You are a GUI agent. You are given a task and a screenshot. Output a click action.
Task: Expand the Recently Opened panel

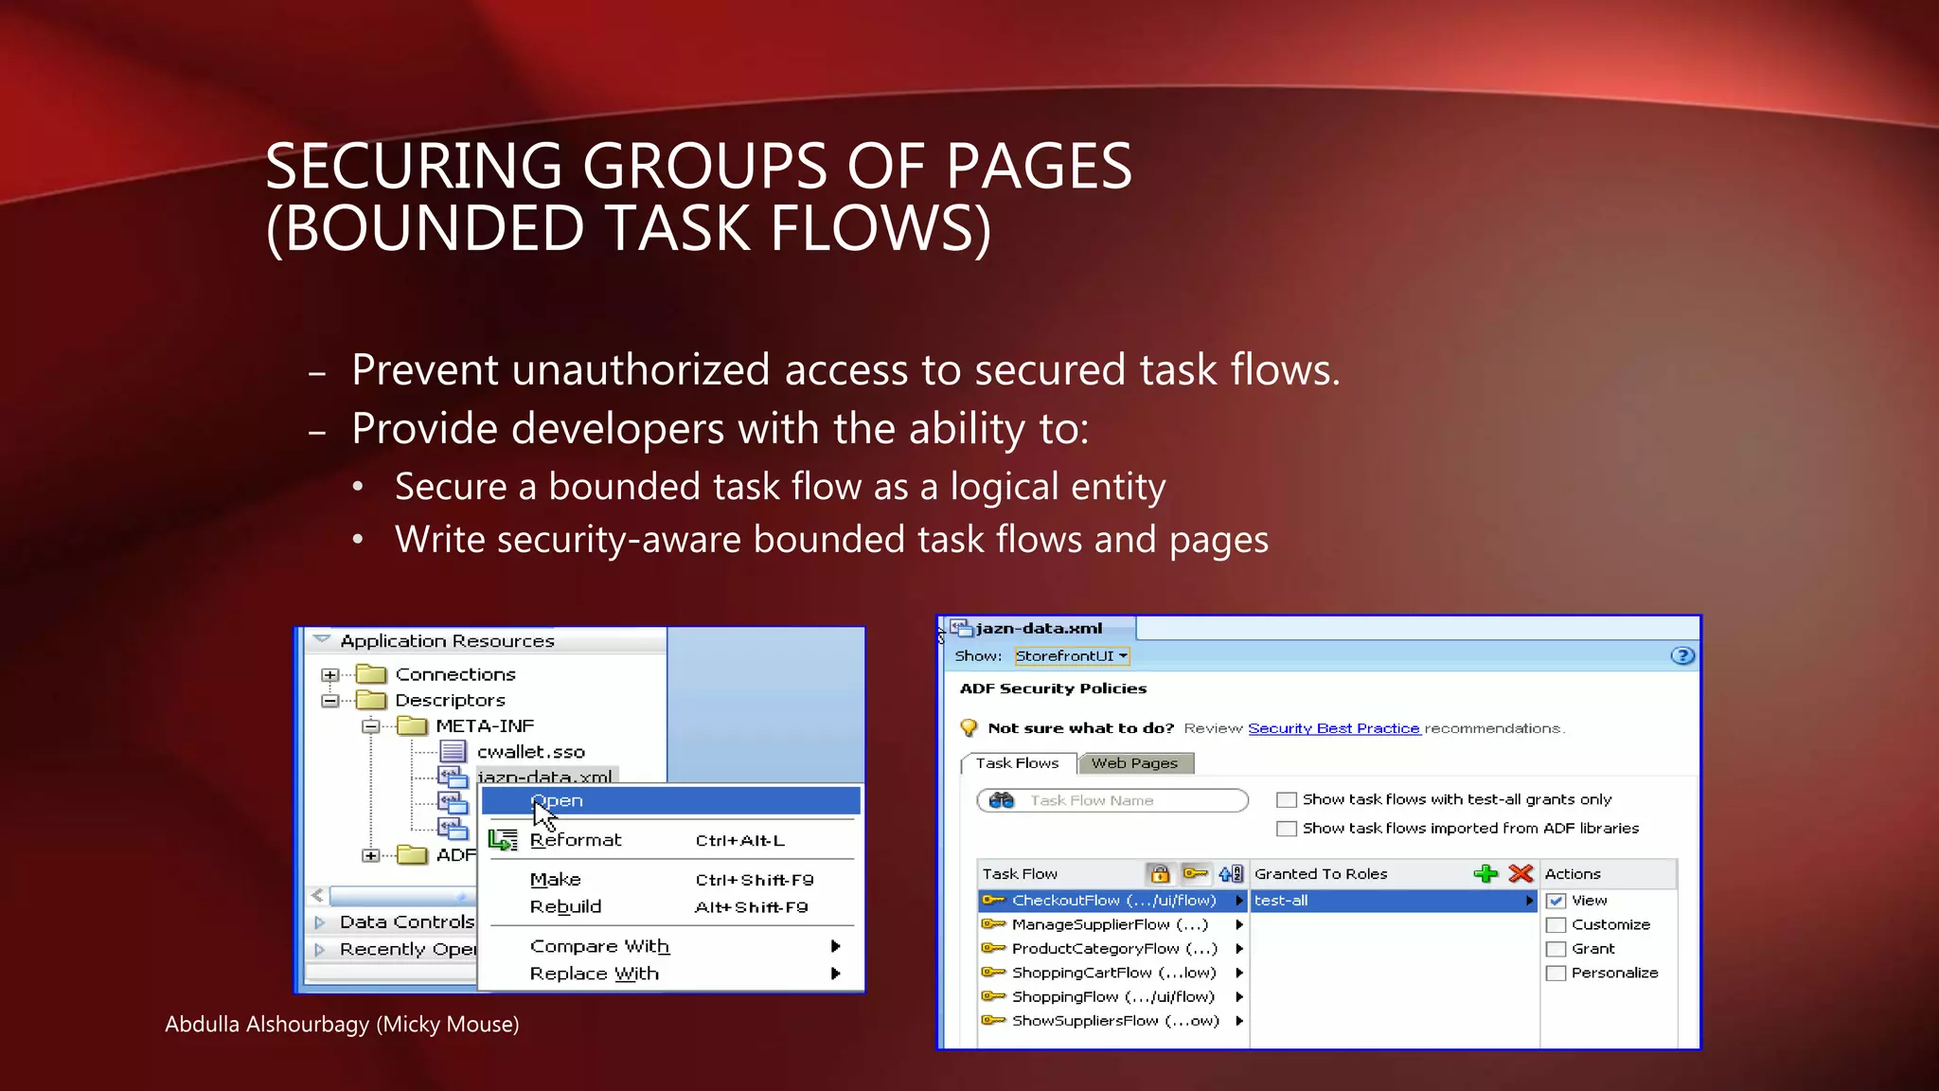point(320,950)
